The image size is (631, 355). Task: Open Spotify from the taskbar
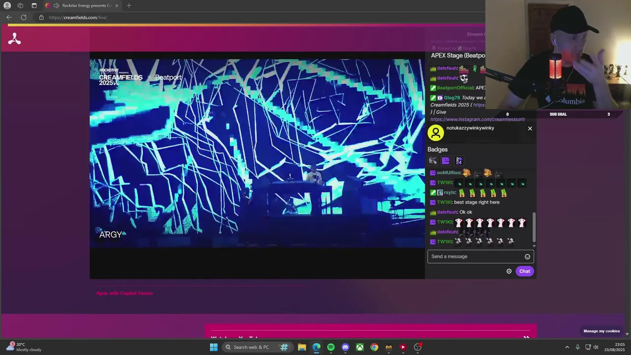[x=331, y=347]
